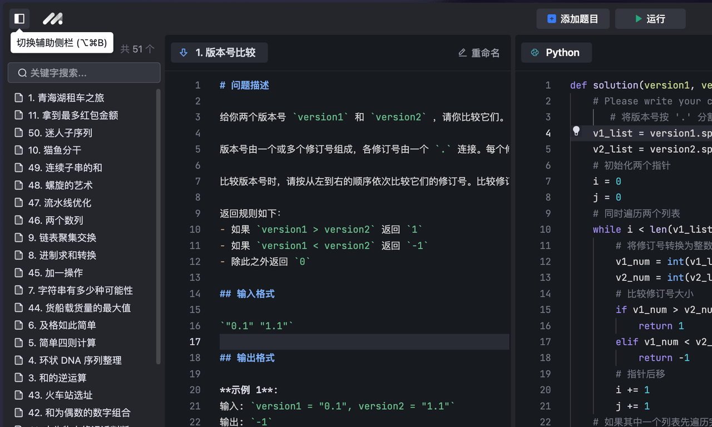Open problem 50. 迷人子序列

coord(60,133)
